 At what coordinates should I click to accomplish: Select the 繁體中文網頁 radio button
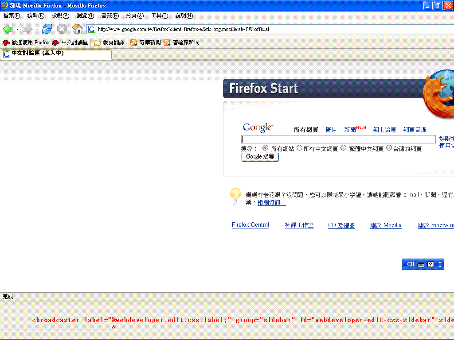tap(344, 148)
